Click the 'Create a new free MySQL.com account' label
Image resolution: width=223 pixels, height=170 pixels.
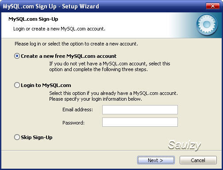coord(69,56)
